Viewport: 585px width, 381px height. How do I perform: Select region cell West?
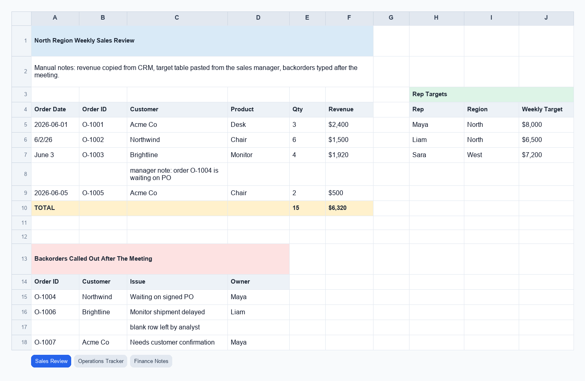click(491, 155)
